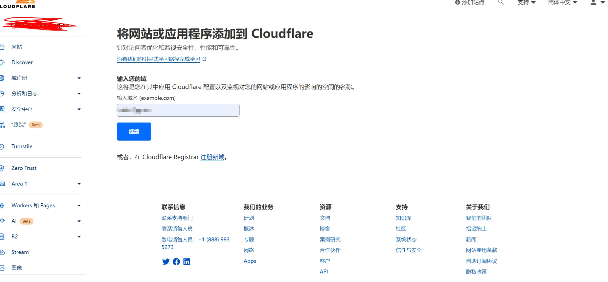The width and height of the screenshot is (608, 282).
Task: Click the LinkedIn icon in footer
Action: pos(187,262)
